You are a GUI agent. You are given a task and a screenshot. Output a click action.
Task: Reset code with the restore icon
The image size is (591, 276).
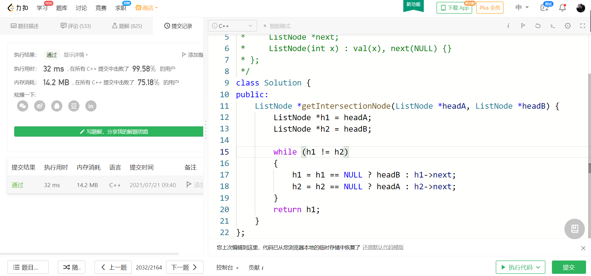tap(538, 26)
